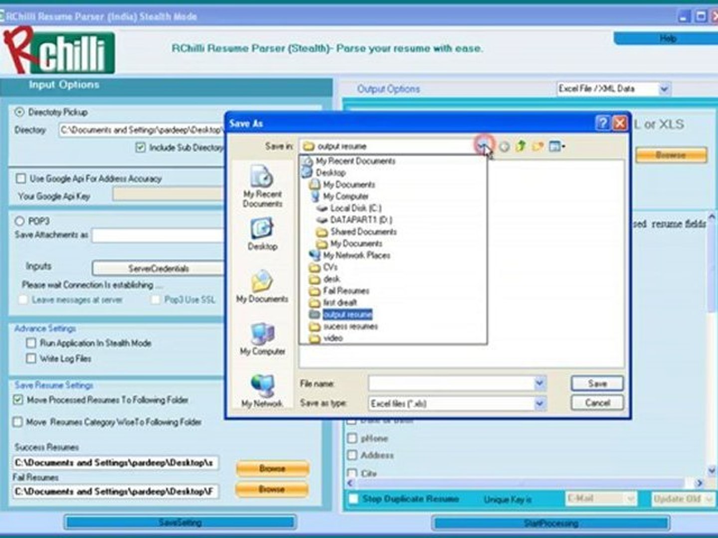The image size is (718, 538).
Task: Enable Run Application In Stealth Mode
Action: [31, 343]
